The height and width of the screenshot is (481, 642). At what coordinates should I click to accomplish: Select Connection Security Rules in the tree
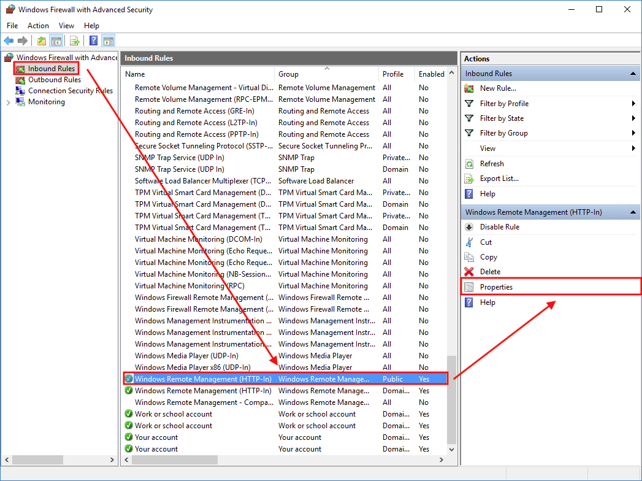click(x=71, y=91)
